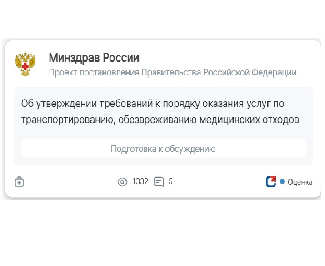Open project title Об утверждении требований

(x=160, y=112)
